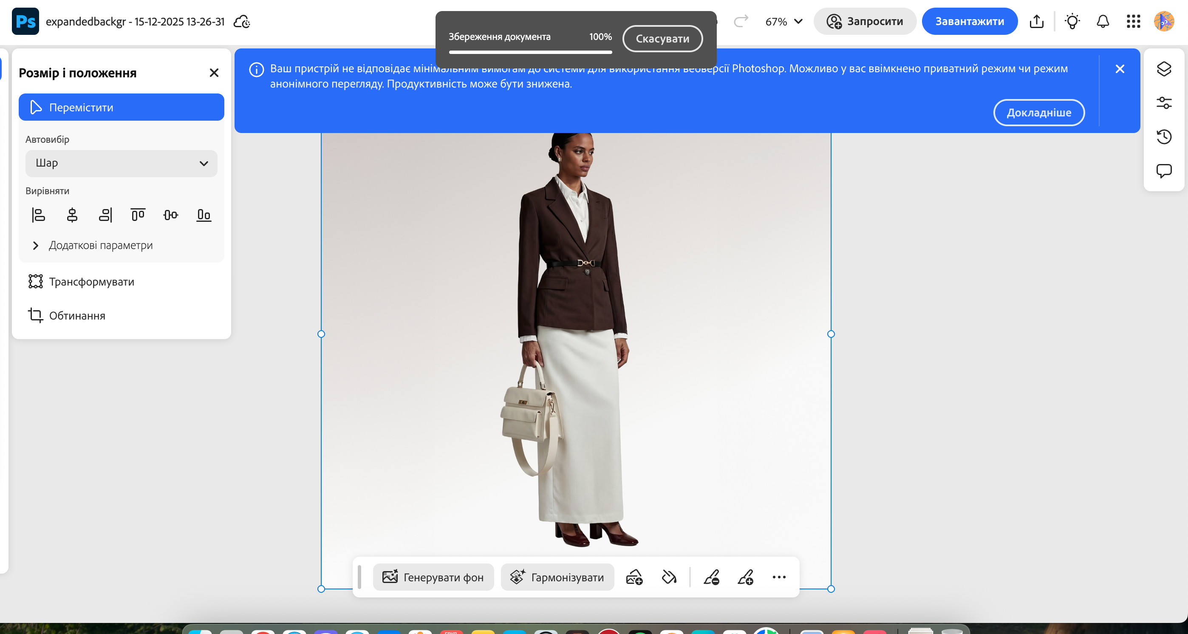Align layer to horizontal centers
The height and width of the screenshot is (634, 1188).
click(x=72, y=215)
